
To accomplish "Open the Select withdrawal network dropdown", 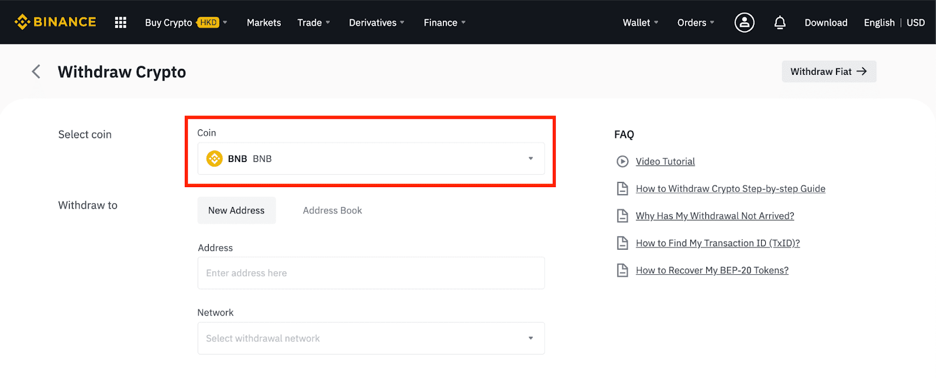I will click(x=371, y=338).
